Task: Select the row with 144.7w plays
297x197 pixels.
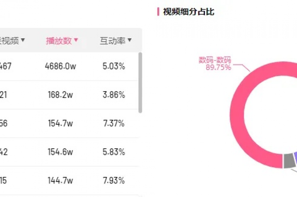Action: coord(69,180)
